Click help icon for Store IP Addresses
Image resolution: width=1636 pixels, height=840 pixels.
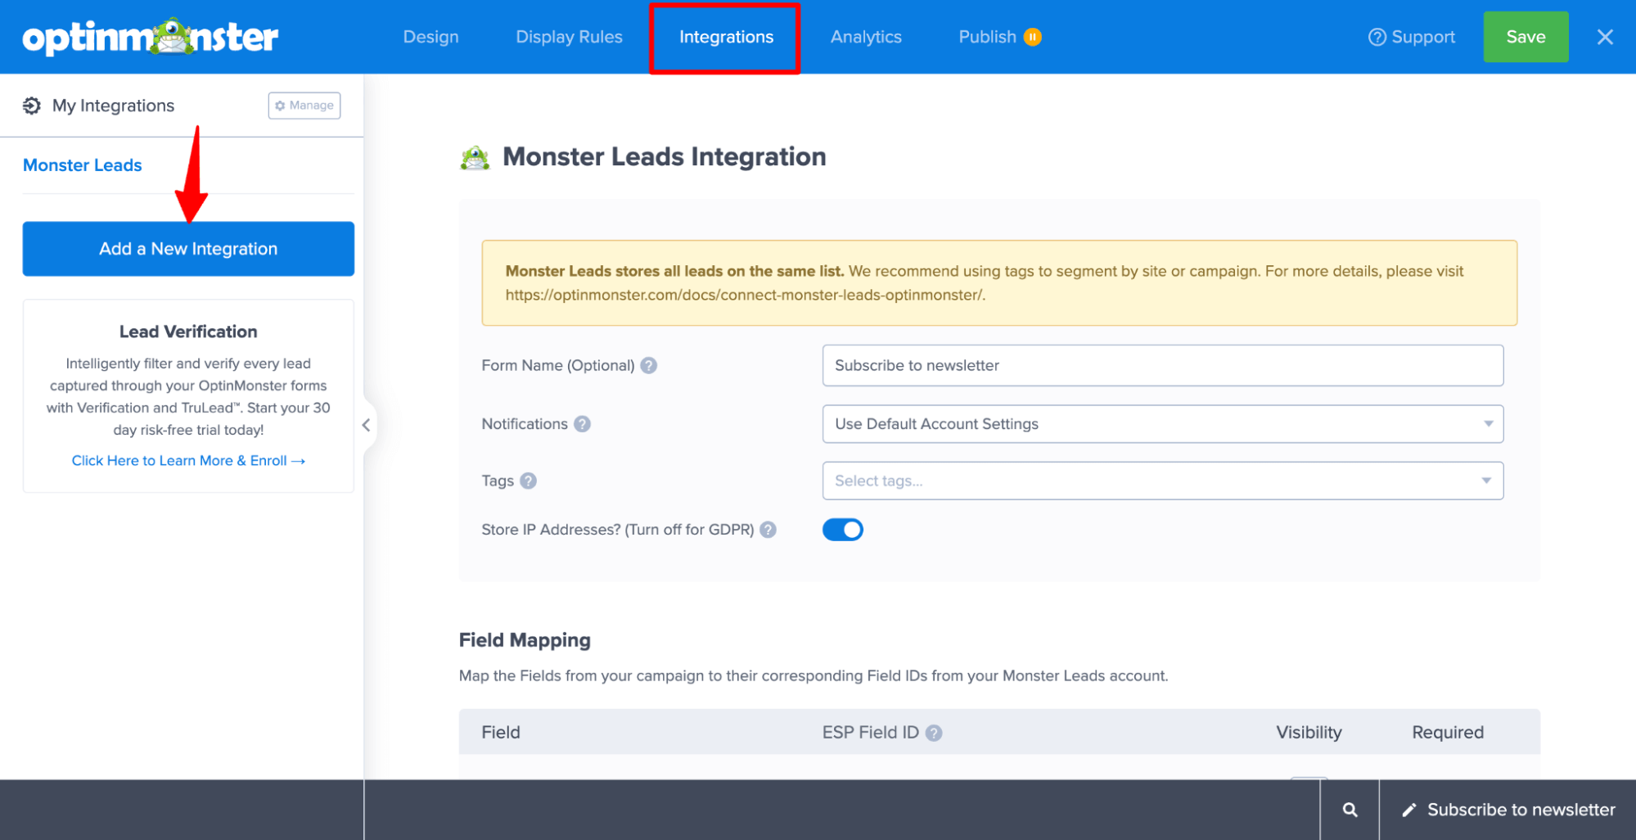pyautogui.click(x=768, y=530)
